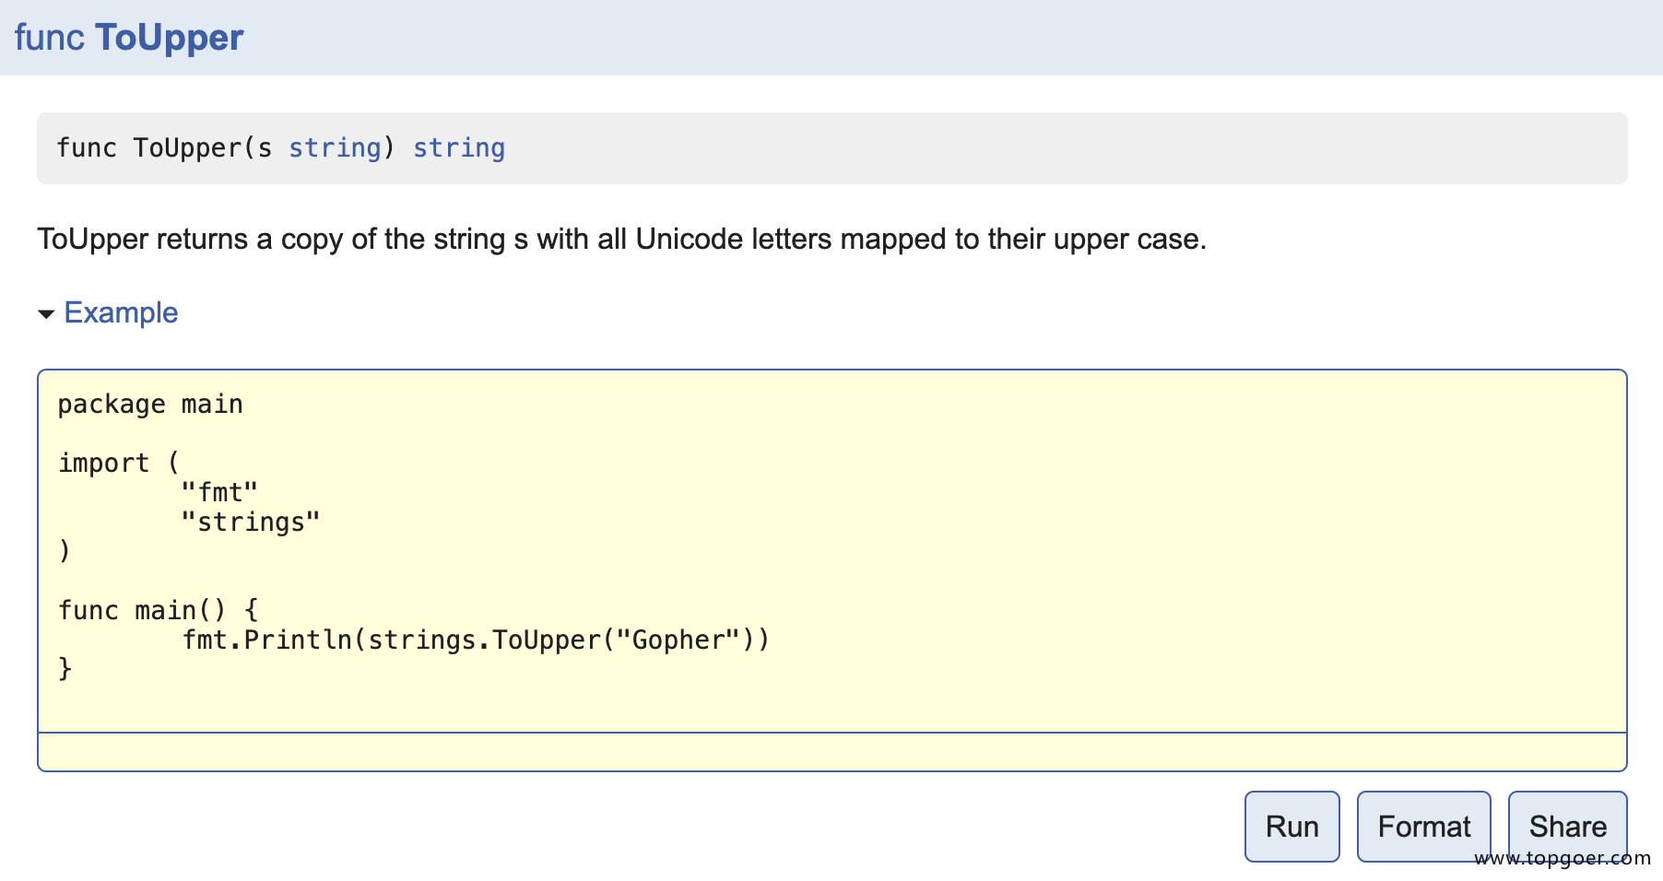Place cursor on the package main line
Viewport: 1663px width, 881px height.
pos(150,405)
